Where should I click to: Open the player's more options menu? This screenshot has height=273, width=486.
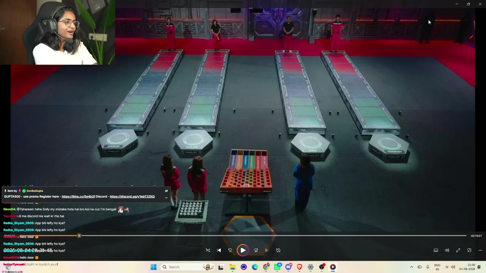480,250
